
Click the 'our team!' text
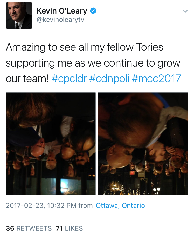pos(27,79)
